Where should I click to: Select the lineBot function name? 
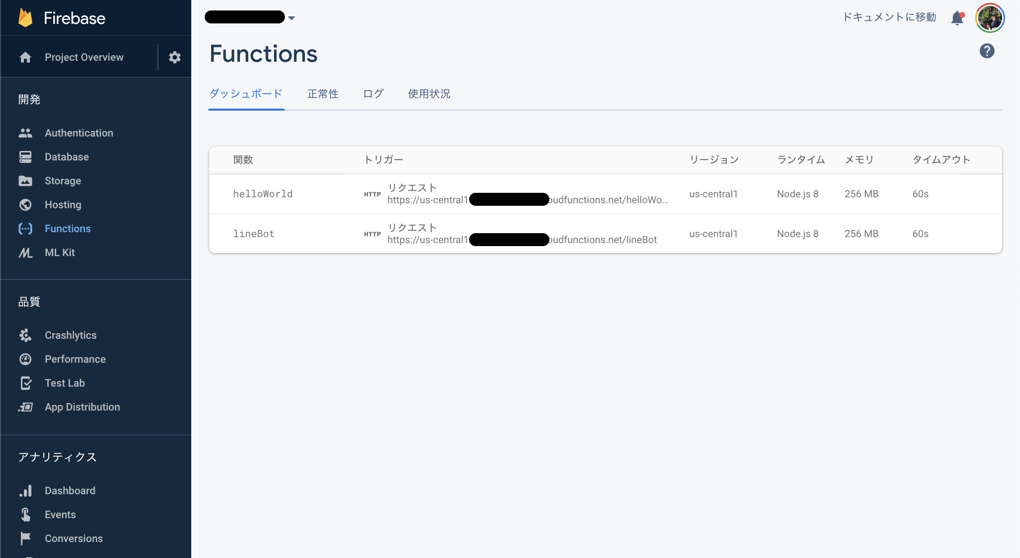tap(254, 234)
